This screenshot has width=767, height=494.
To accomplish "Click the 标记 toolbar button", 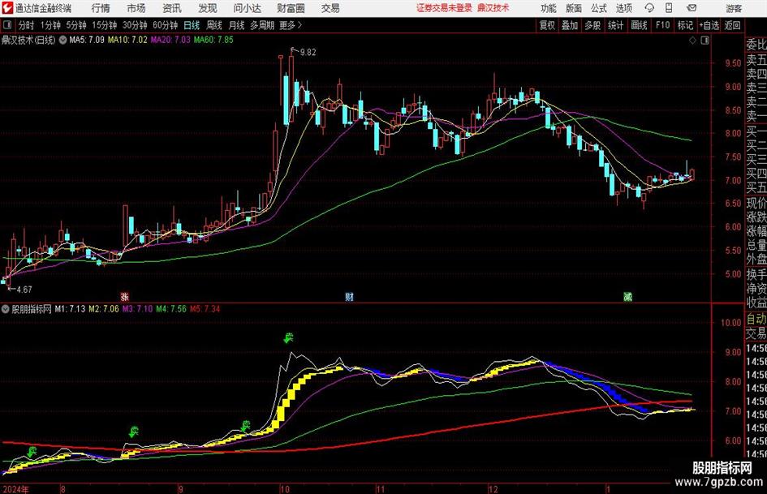I will pyautogui.click(x=685, y=25).
